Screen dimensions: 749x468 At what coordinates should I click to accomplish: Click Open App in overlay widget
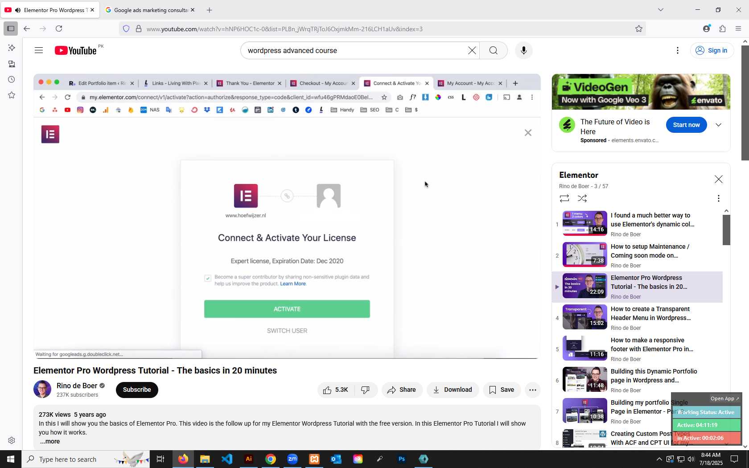(724, 398)
